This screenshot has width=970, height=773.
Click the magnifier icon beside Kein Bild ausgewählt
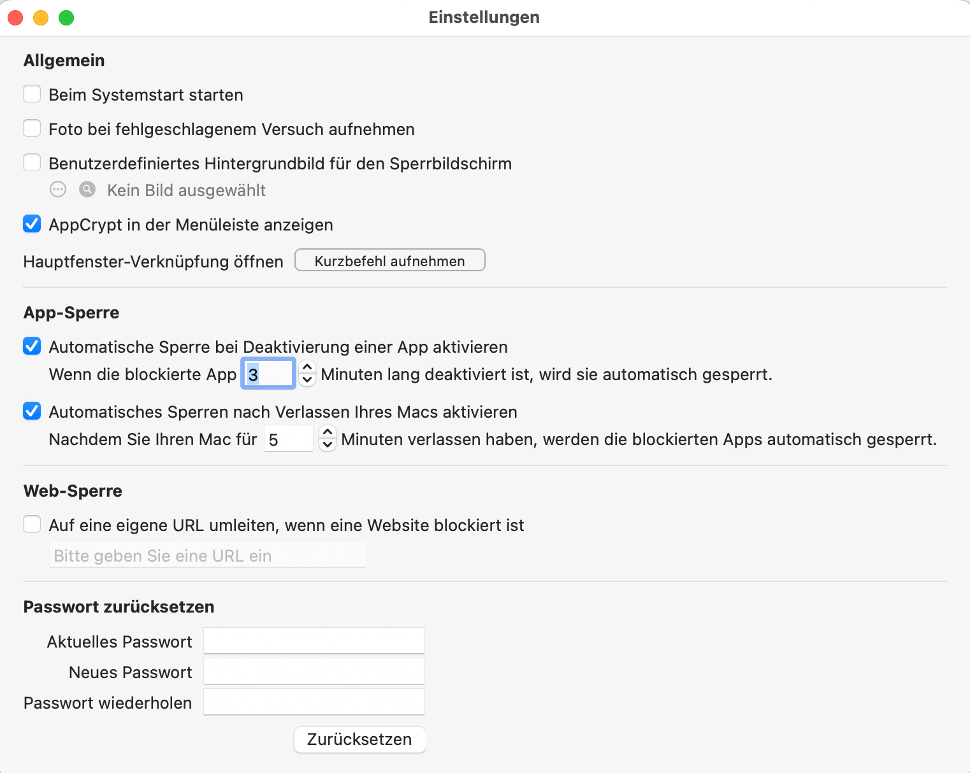[87, 189]
